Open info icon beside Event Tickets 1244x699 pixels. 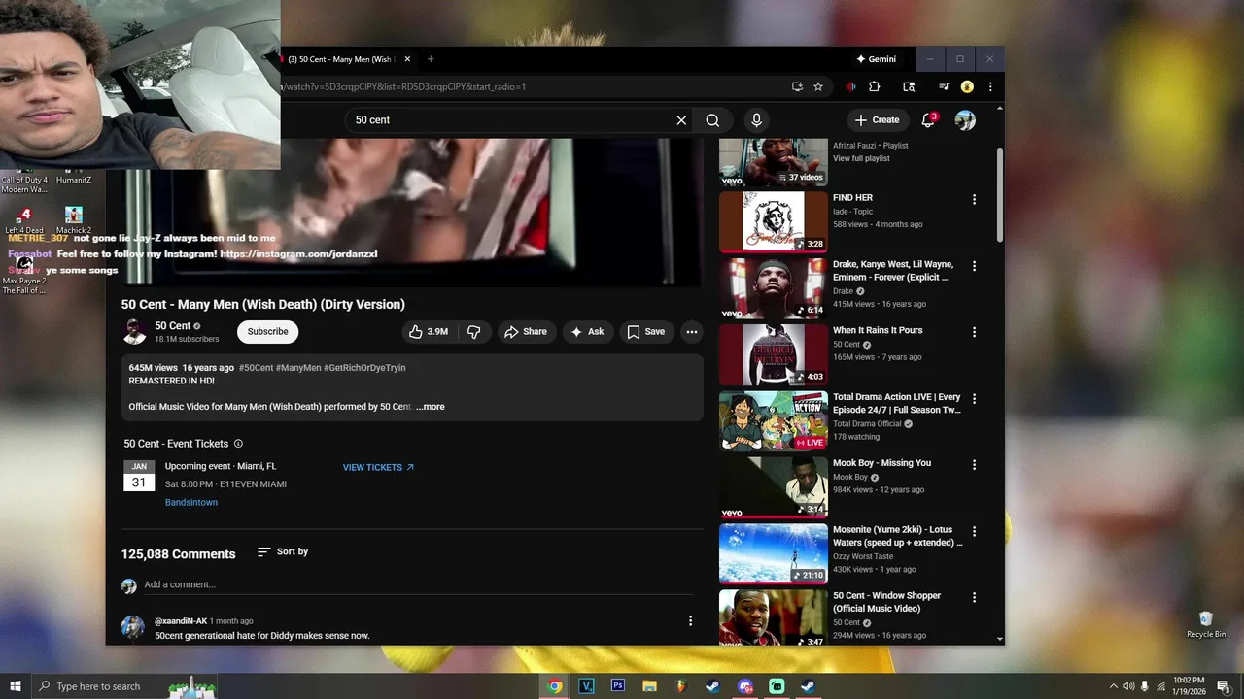pyautogui.click(x=238, y=444)
